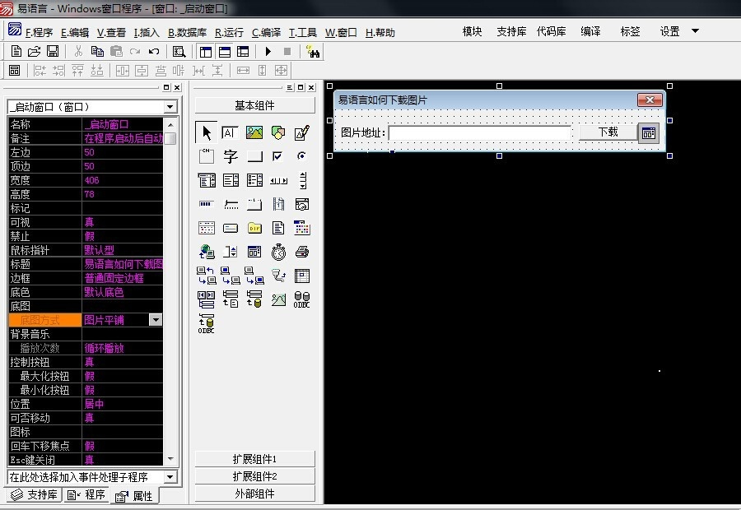Open the C.编译 menu
741x510 pixels.
coord(266,33)
